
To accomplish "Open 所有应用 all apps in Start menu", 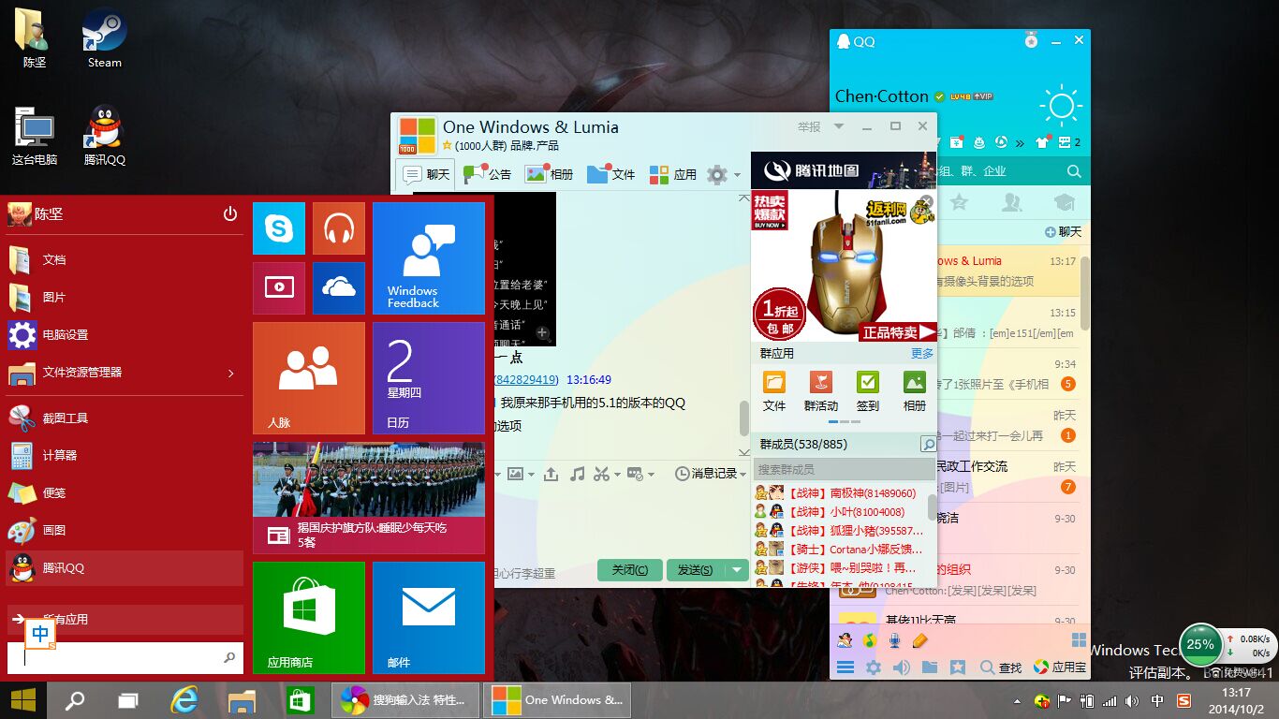I will (x=125, y=620).
